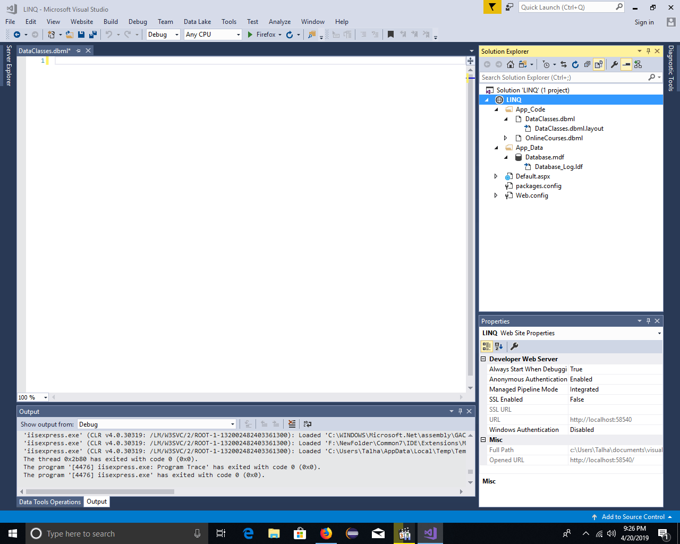This screenshot has width=680, height=544.
Task: Click Switch Views icon in Solution Explorer
Action: coord(523,64)
